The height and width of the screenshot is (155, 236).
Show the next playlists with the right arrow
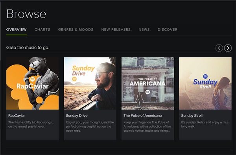pos(228,48)
